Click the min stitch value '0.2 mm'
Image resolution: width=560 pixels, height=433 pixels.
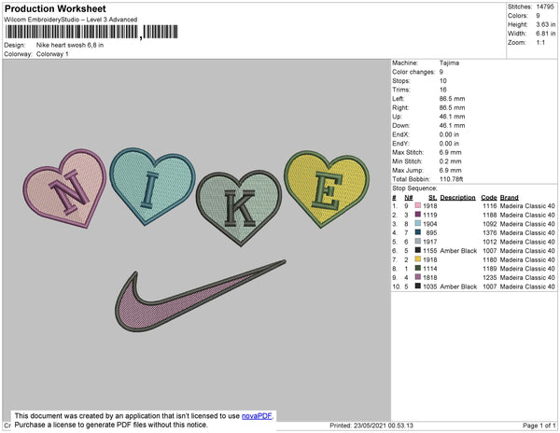(x=450, y=161)
